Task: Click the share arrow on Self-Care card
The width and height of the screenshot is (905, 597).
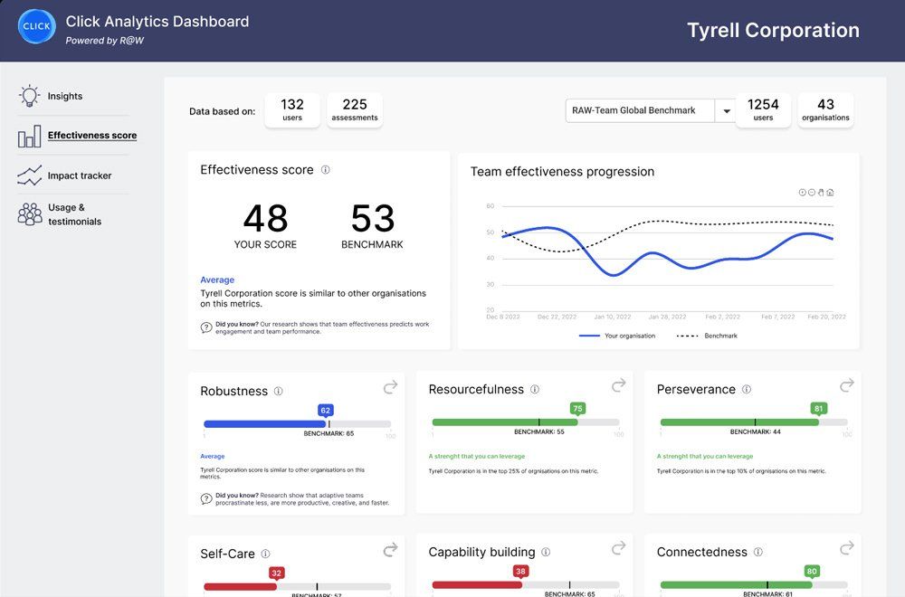Action: tap(390, 549)
